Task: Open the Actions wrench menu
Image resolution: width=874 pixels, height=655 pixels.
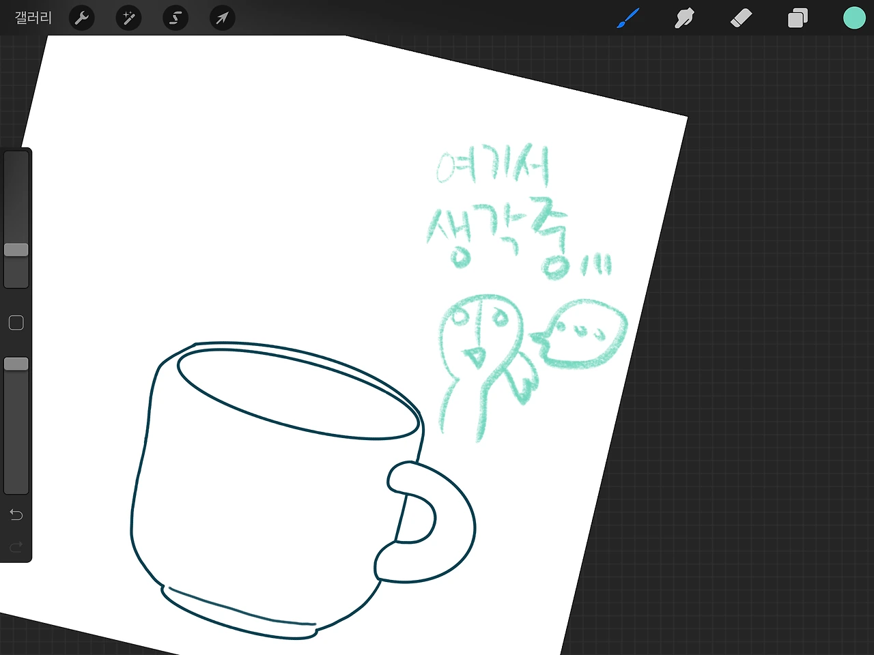Action: [82, 18]
